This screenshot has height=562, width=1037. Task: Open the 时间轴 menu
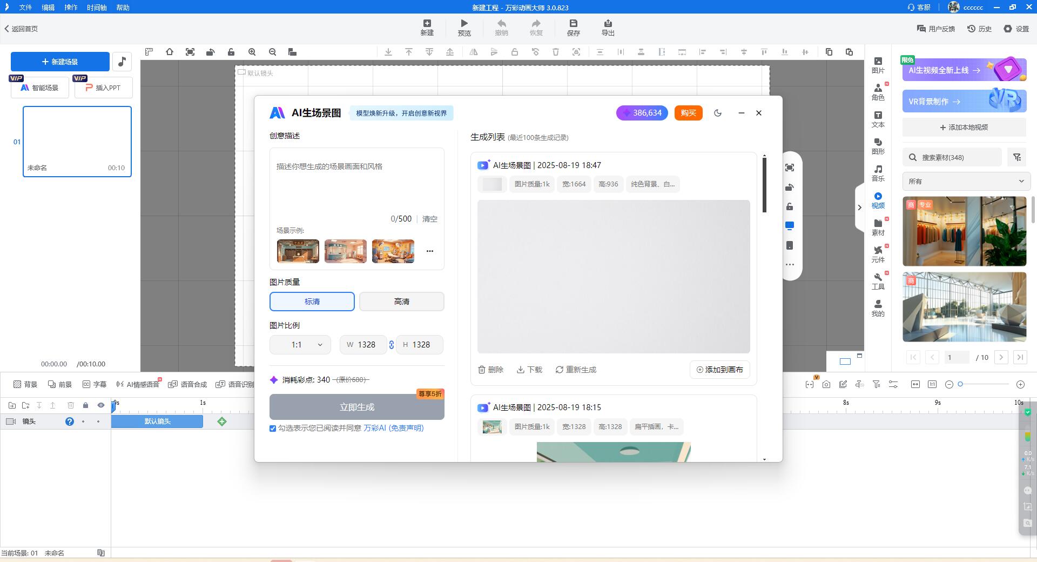pos(97,8)
